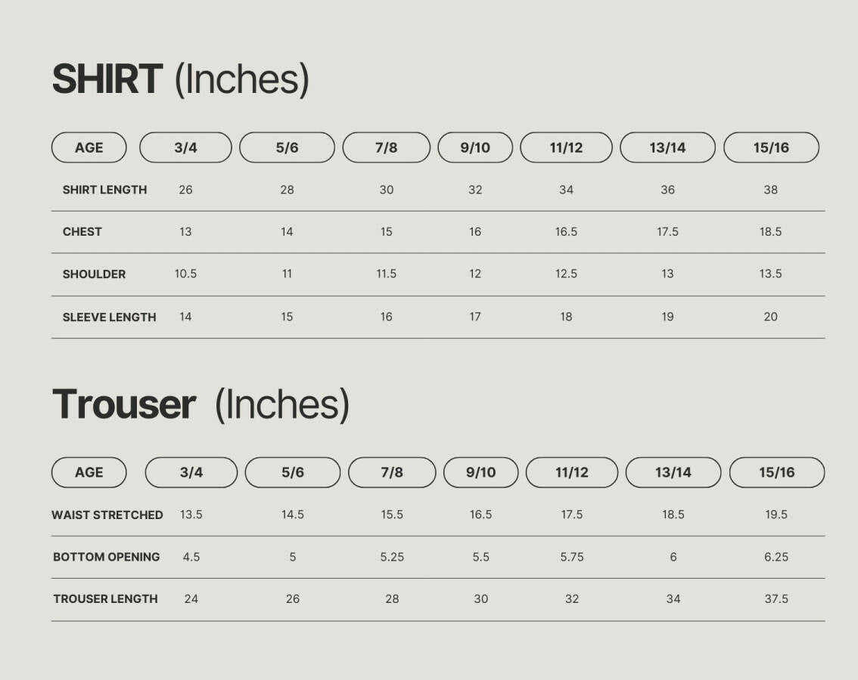Click the WAIST STRETCHED row label

(107, 515)
